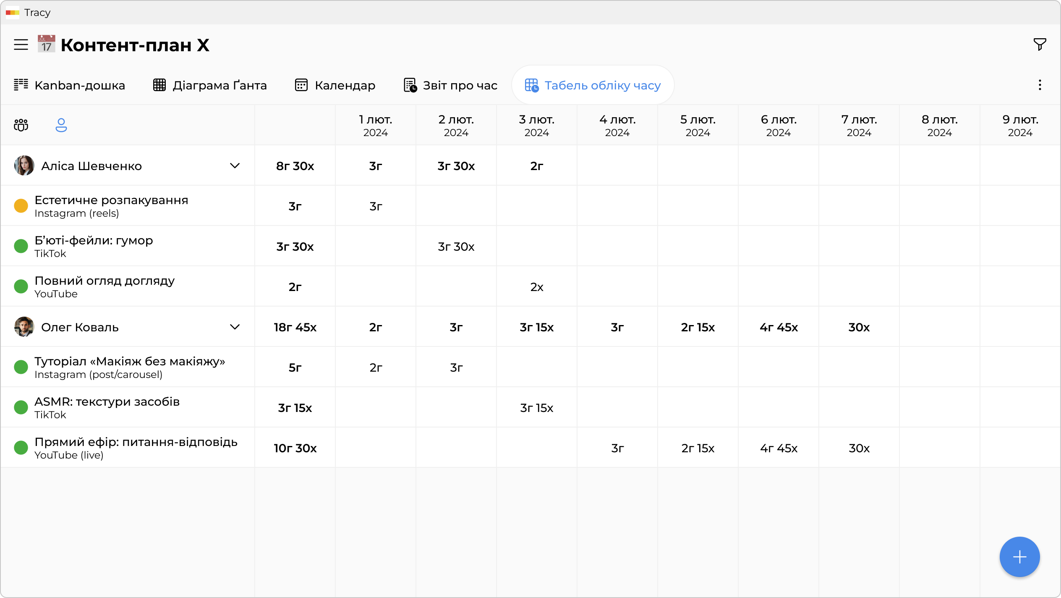This screenshot has width=1061, height=598.
Task: Collapse Олег Коваль row chevron
Action: pyautogui.click(x=235, y=327)
